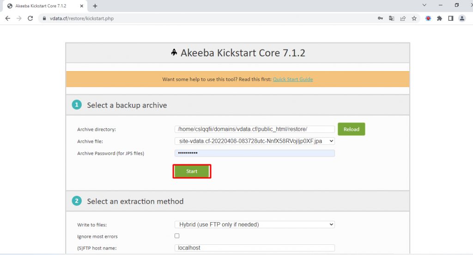Open the Quick Start Guide link
Image resolution: width=473 pixels, height=255 pixels.
(292, 79)
